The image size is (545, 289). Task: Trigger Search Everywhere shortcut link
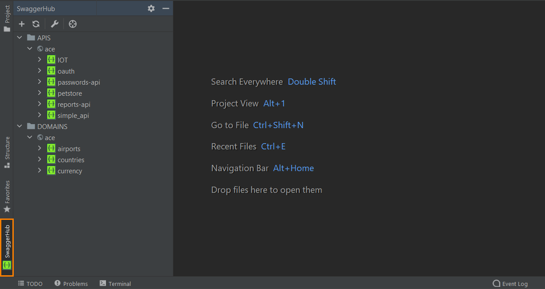point(311,82)
